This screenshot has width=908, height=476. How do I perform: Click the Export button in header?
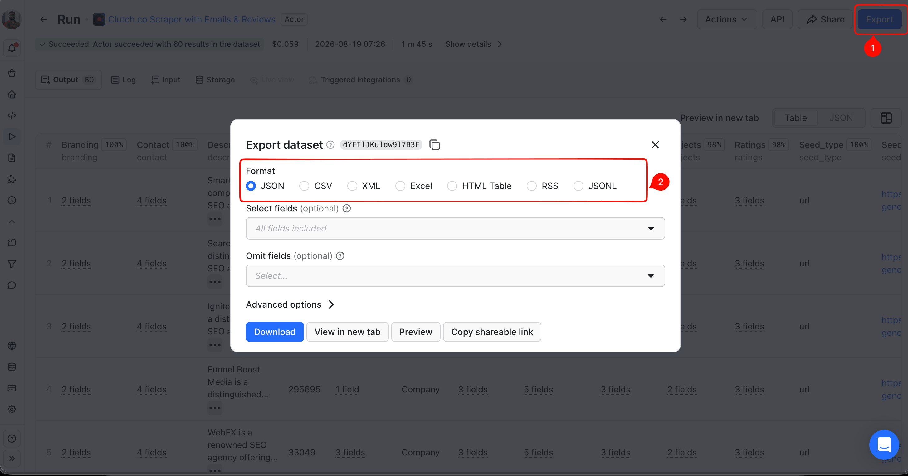[x=879, y=19]
